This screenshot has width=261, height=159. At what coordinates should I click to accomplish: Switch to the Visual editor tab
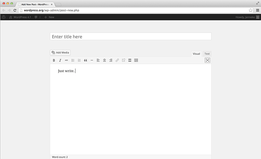(x=196, y=54)
